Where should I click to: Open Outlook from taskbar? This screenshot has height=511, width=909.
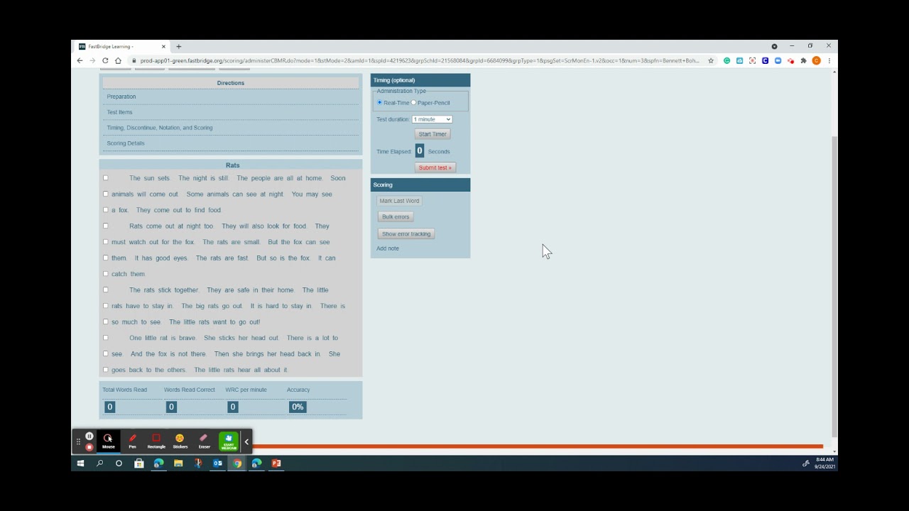[217, 463]
